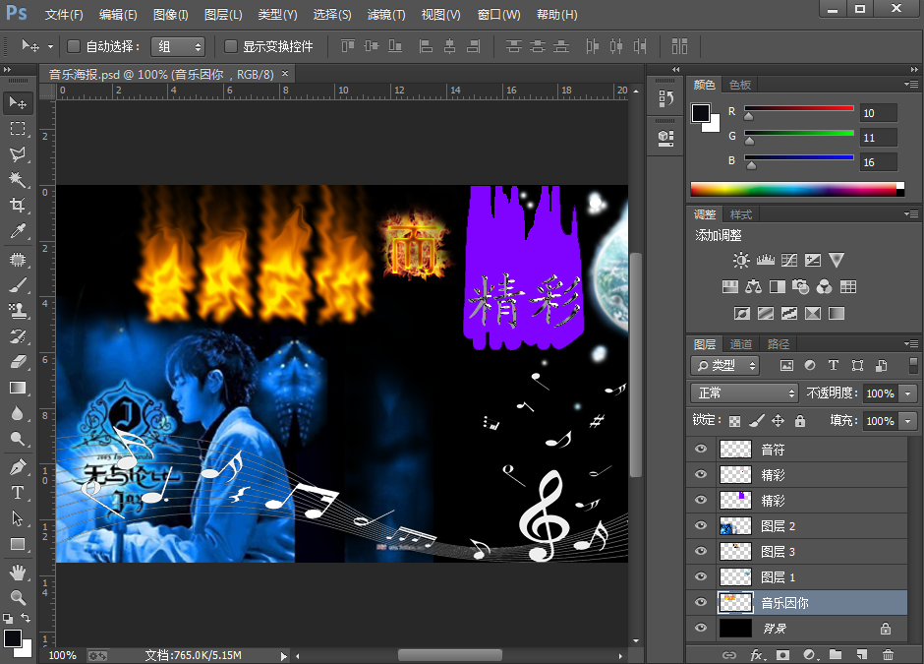Select the Move tool in the toolbox

point(18,103)
